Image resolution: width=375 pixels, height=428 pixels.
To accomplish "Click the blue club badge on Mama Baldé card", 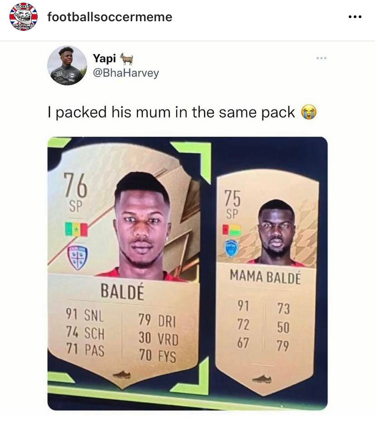I will 232,248.
